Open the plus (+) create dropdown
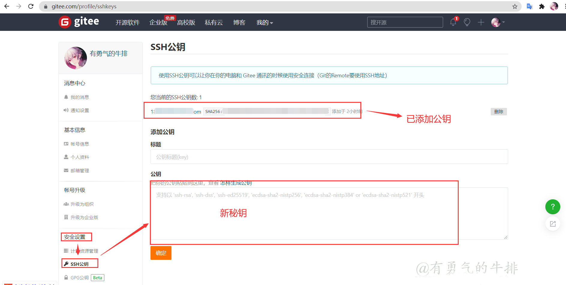This screenshot has height=285, width=566. (481, 22)
